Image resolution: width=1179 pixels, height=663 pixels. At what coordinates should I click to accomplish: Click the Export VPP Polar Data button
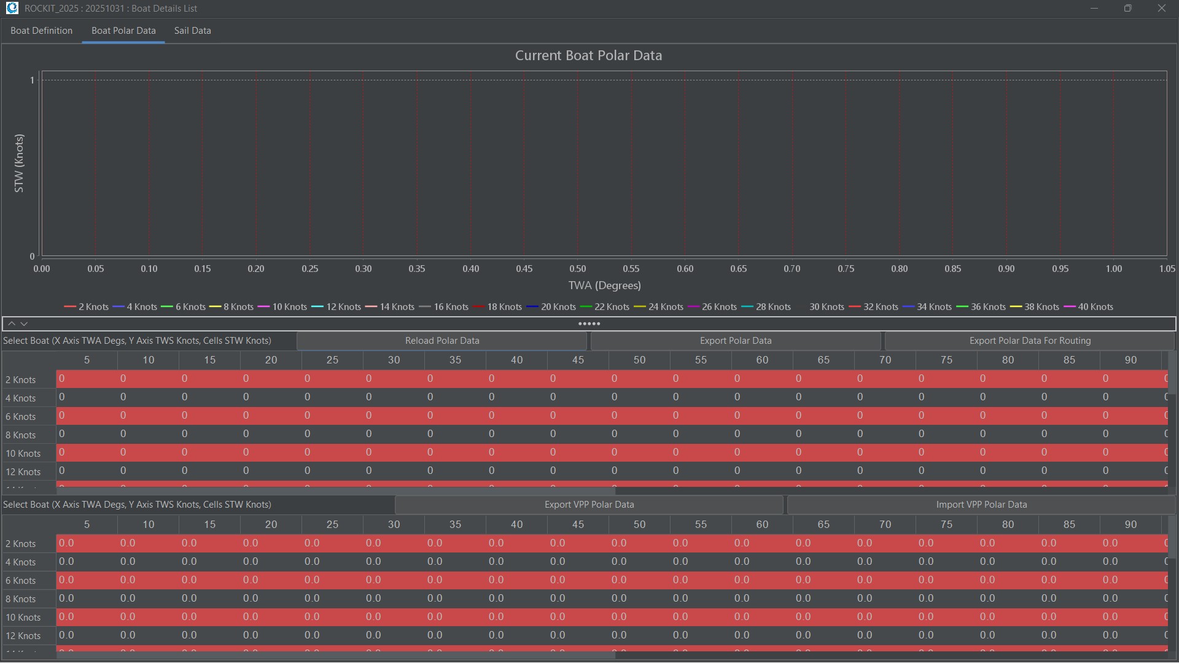pos(589,505)
